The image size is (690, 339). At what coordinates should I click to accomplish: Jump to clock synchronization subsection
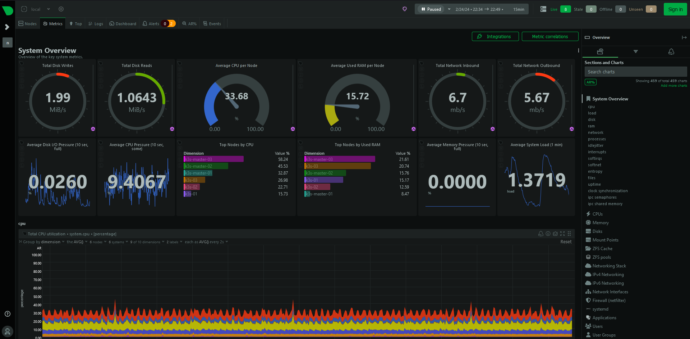(x=608, y=191)
